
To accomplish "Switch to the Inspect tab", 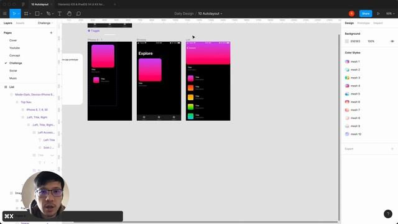I will click(377, 23).
